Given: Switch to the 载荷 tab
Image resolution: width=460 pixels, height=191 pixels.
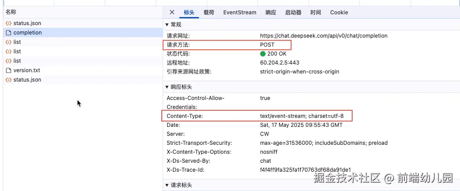Looking at the screenshot, I should coord(208,13).
